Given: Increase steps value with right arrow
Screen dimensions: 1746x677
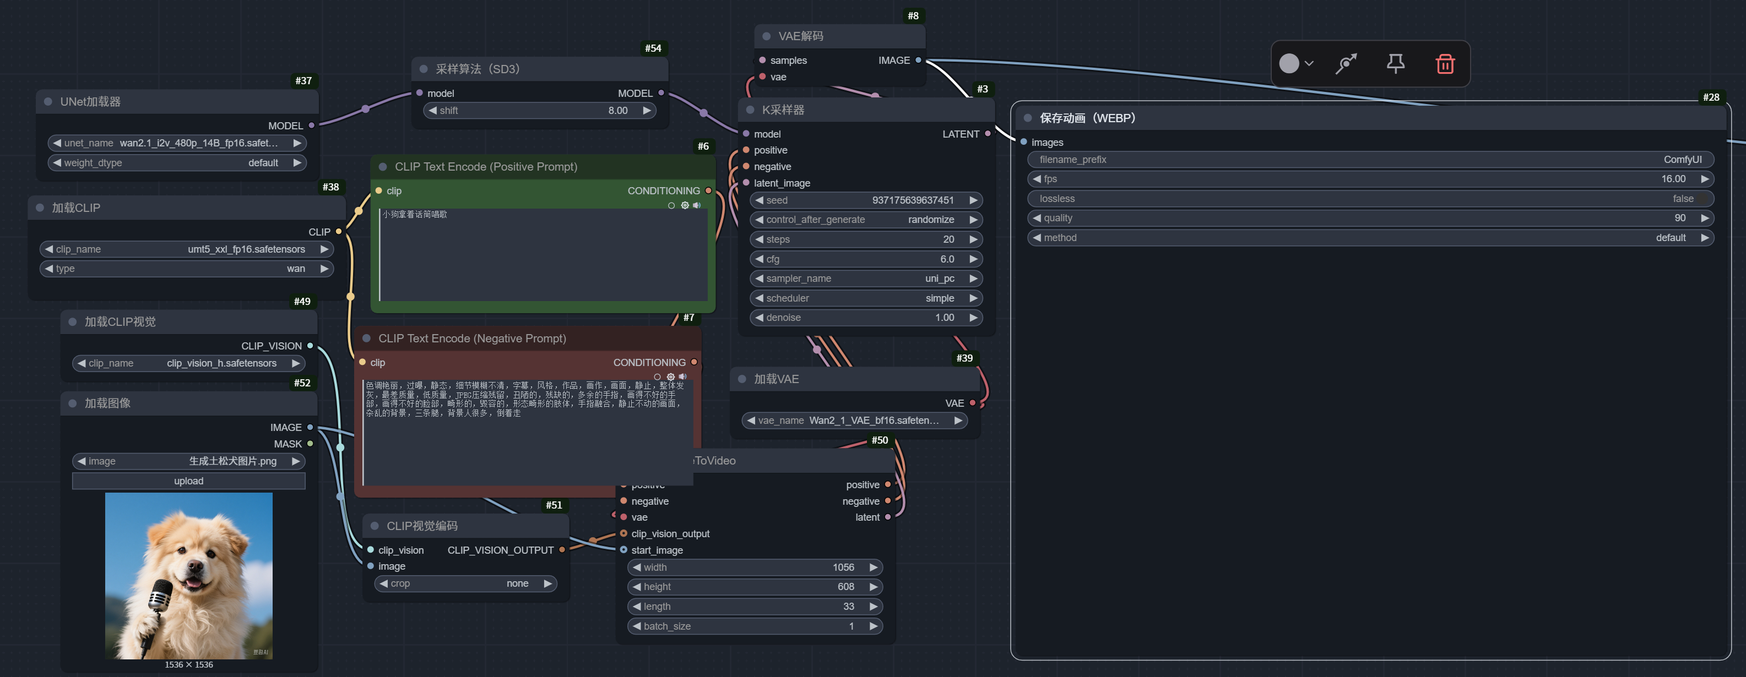Looking at the screenshot, I should pos(973,239).
